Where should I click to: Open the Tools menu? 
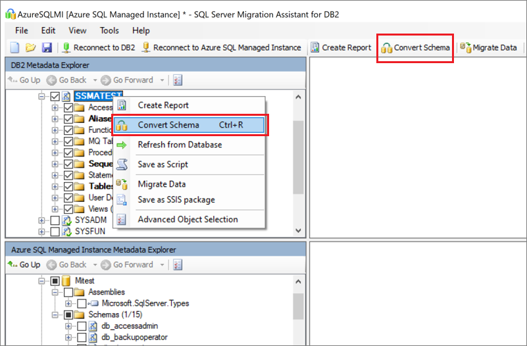(109, 30)
